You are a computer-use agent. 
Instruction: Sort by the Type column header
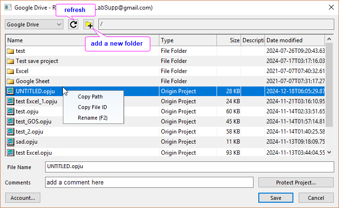tap(188, 40)
